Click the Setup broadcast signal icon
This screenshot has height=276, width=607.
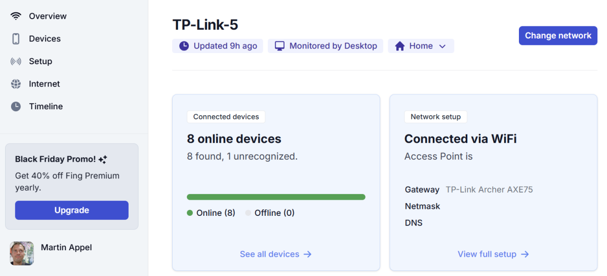(16, 61)
